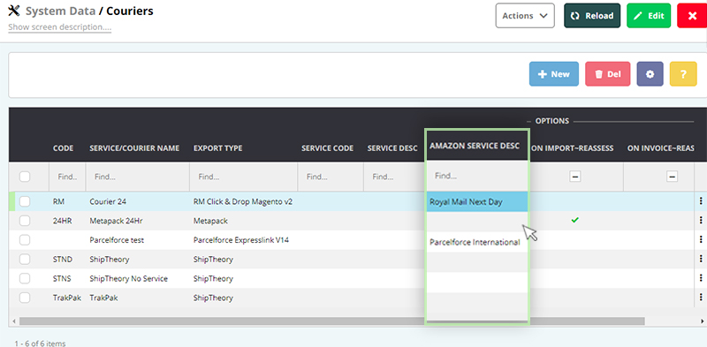Sort by Service/Courier Name column header

pyautogui.click(x=134, y=148)
